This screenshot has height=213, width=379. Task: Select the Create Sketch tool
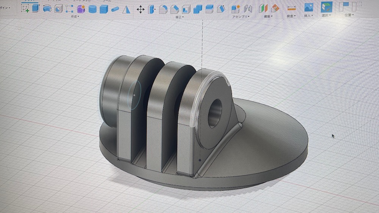pos(25,8)
